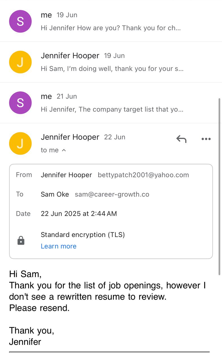The image size is (222, 362).
Task: Open the "Learn more" encryption link
Action: [59, 246]
